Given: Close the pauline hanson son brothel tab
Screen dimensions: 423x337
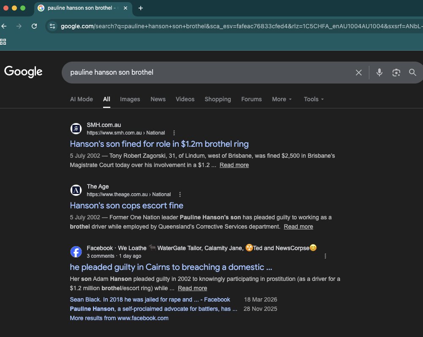Looking at the screenshot, I should pyautogui.click(x=126, y=8).
